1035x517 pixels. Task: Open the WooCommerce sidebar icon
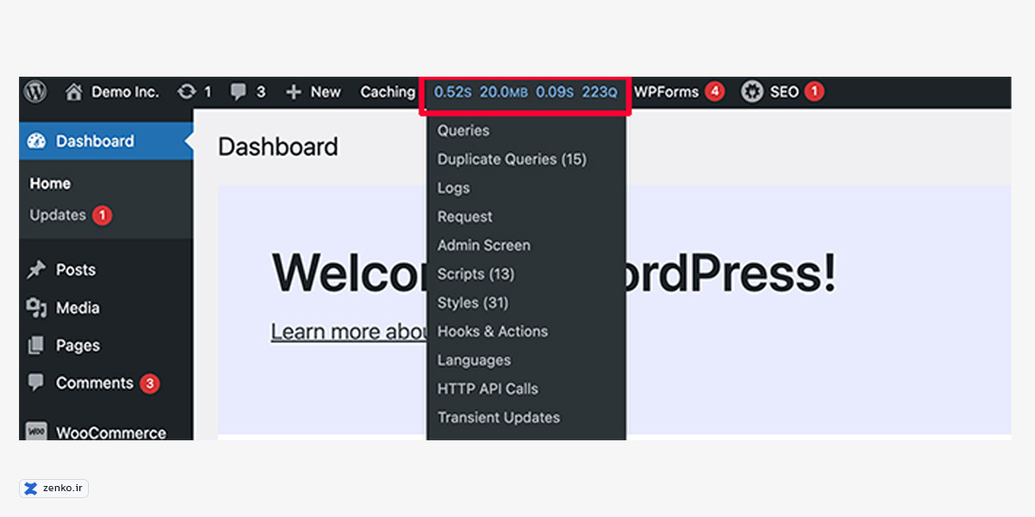point(36,432)
